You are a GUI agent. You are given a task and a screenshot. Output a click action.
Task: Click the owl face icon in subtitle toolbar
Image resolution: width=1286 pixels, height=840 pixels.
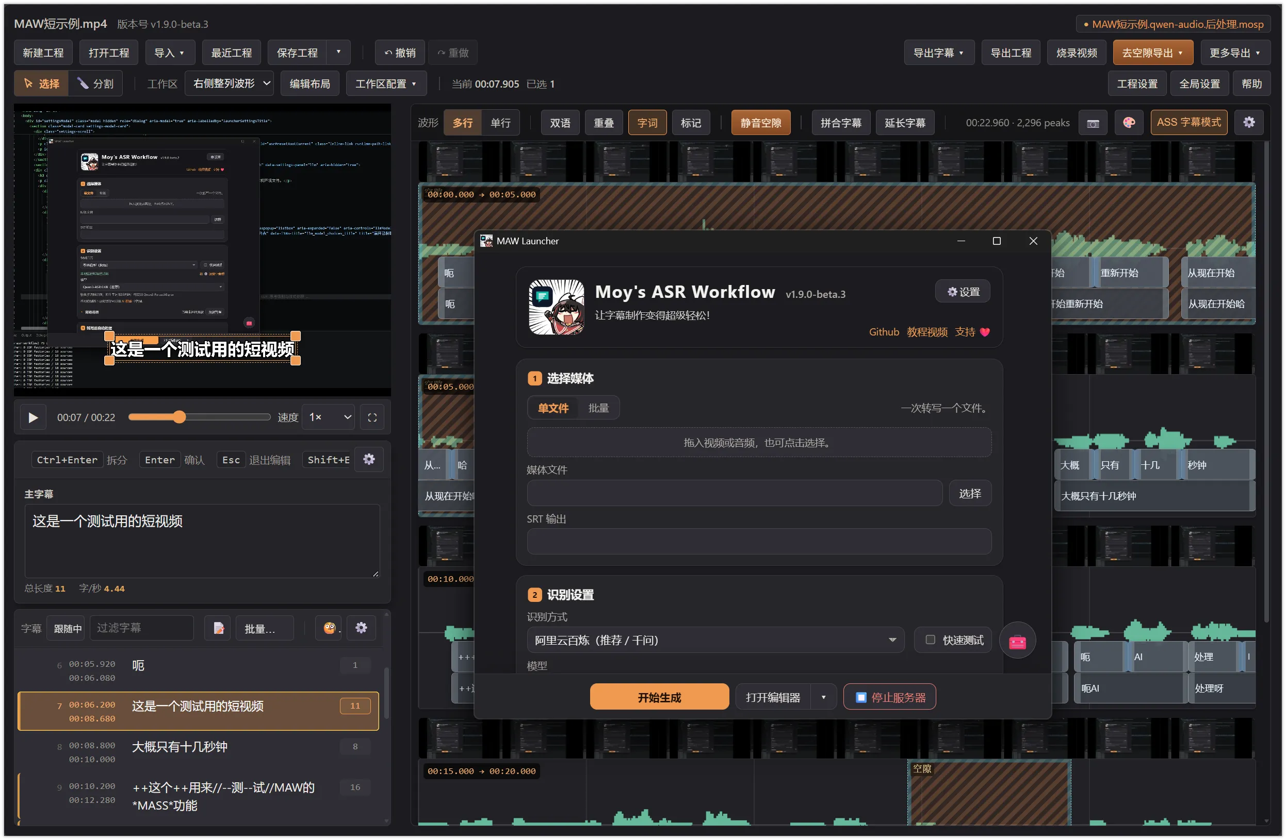[x=329, y=628]
